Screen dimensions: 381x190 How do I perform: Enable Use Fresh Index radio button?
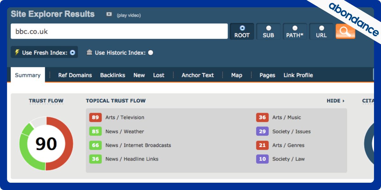pos(72,53)
